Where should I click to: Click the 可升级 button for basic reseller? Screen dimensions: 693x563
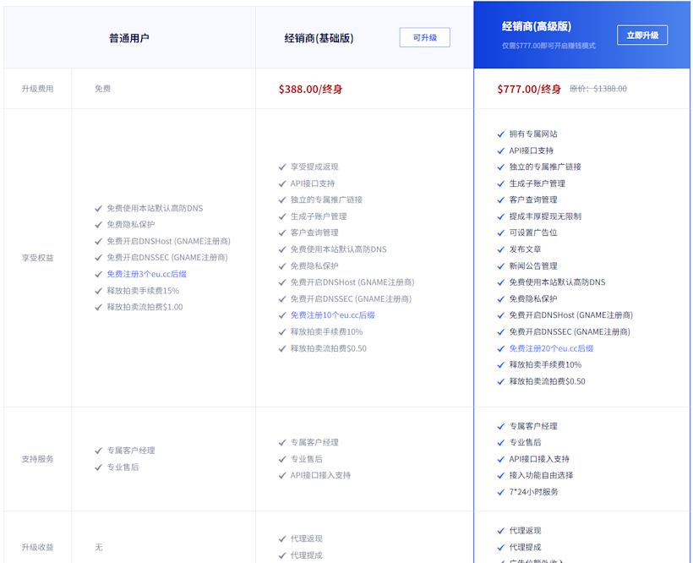point(424,37)
